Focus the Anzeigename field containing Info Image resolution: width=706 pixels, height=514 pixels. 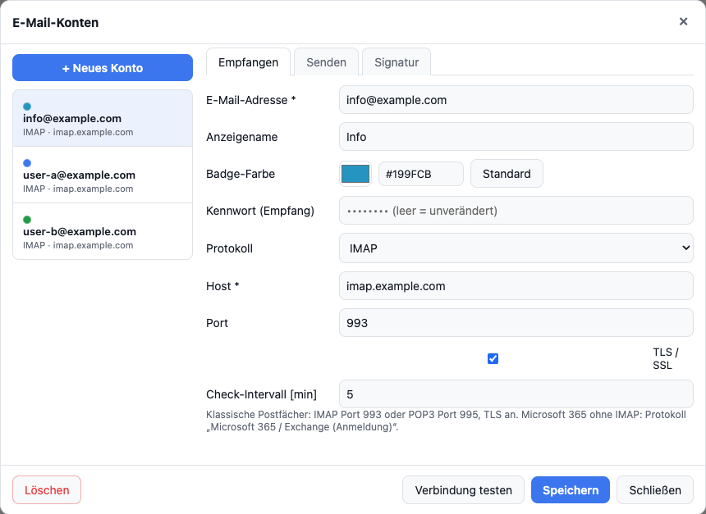(516, 137)
